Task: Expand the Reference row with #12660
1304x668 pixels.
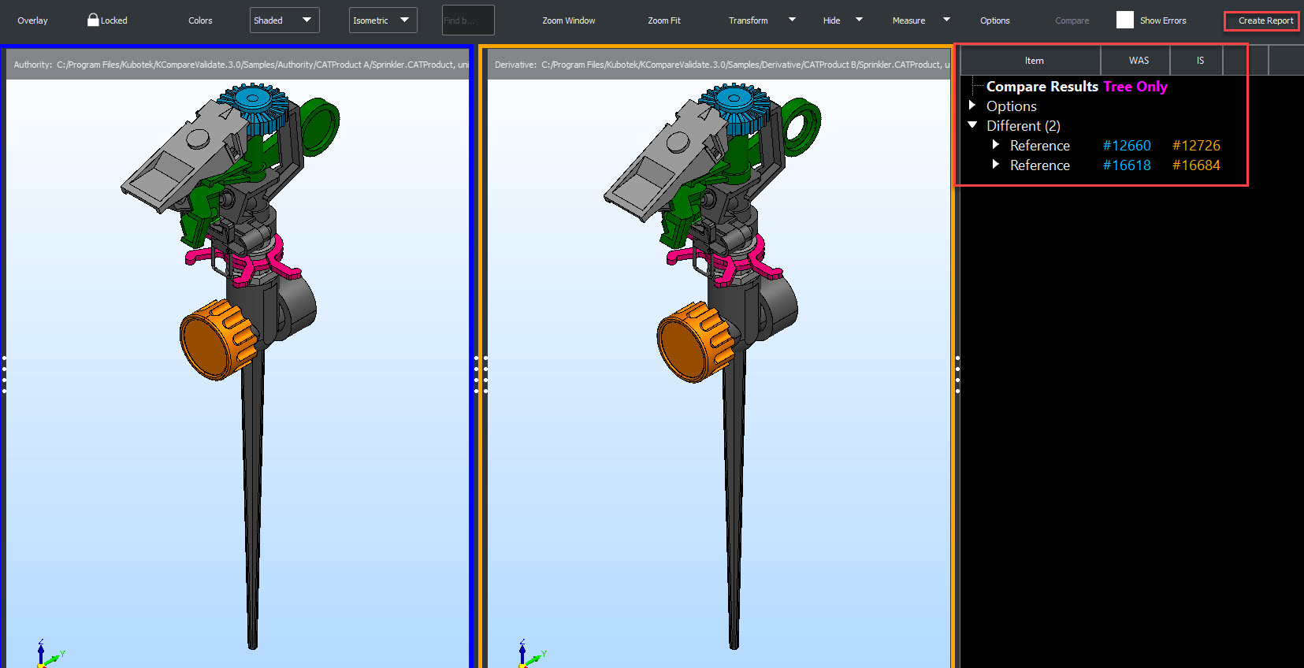Action: (x=996, y=145)
